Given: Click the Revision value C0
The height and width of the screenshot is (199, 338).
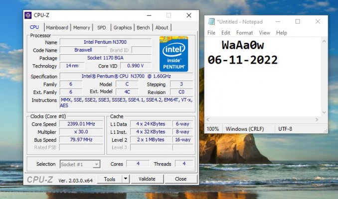Looking at the screenshot, I should click(x=181, y=92).
